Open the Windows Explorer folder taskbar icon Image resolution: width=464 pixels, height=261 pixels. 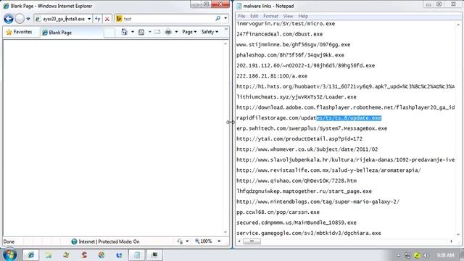coord(49,254)
